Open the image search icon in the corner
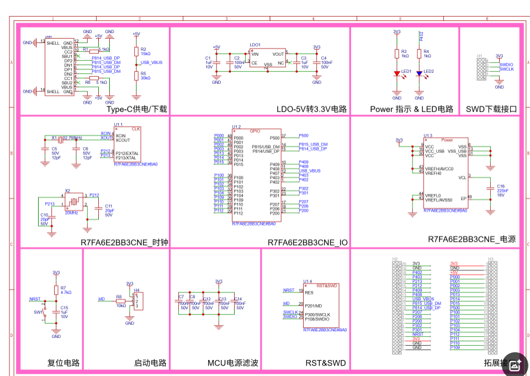The width and height of the screenshot is (530, 376). pos(515,366)
